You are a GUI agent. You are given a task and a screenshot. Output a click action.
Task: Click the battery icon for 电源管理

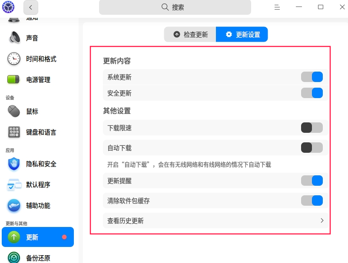[13, 79]
